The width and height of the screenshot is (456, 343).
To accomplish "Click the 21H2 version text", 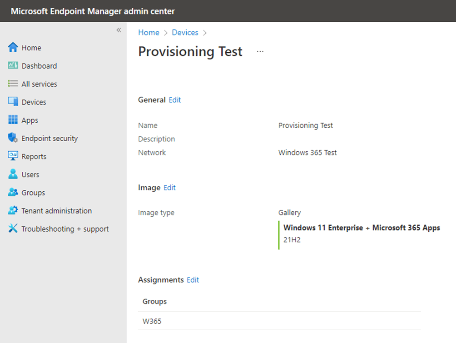I will (x=292, y=240).
